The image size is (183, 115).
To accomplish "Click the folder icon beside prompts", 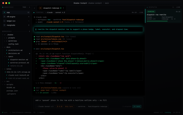I will click(x=7, y=38).
